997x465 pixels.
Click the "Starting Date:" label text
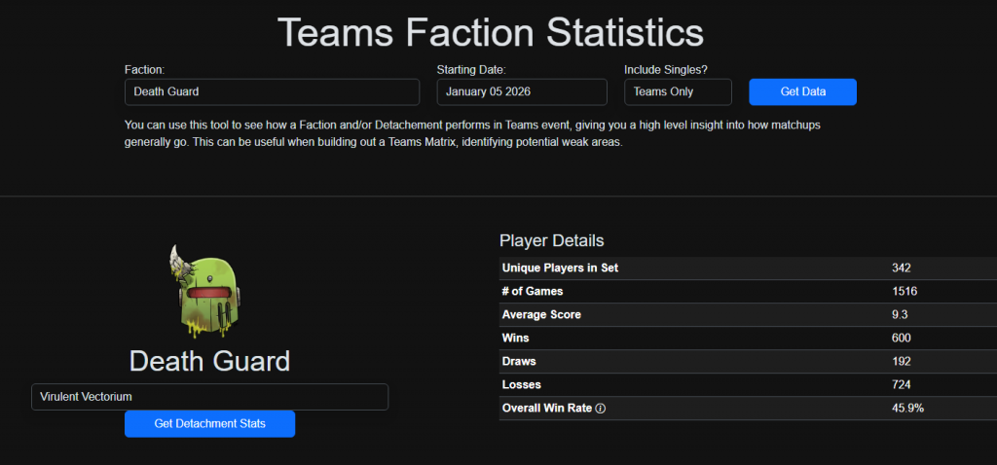pos(471,69)
